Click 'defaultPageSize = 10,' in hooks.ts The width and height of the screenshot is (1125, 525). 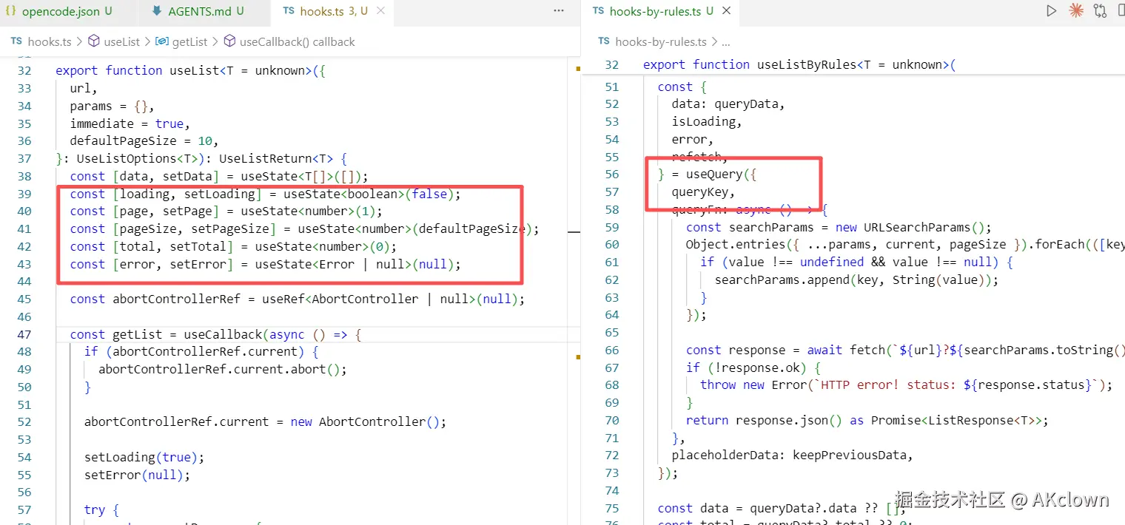click(144, 140)
